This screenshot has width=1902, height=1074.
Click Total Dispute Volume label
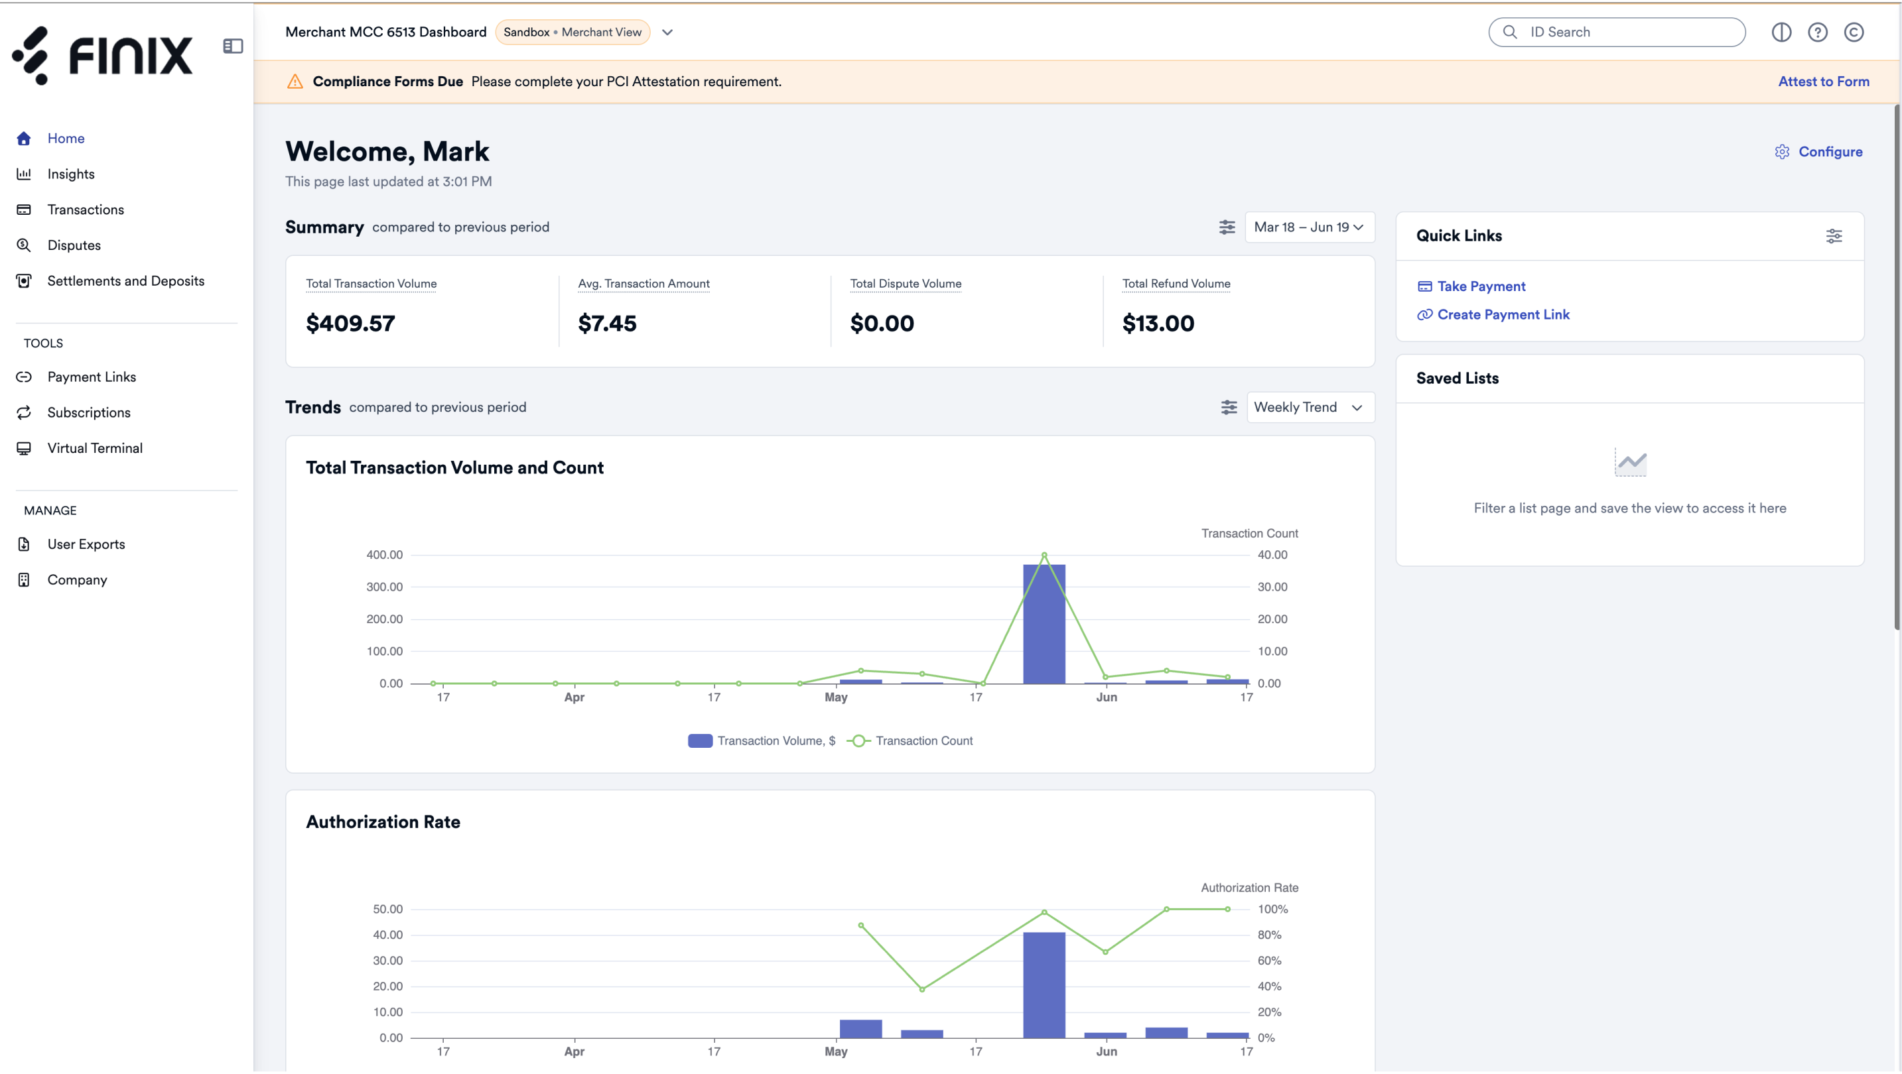(905, 283)
